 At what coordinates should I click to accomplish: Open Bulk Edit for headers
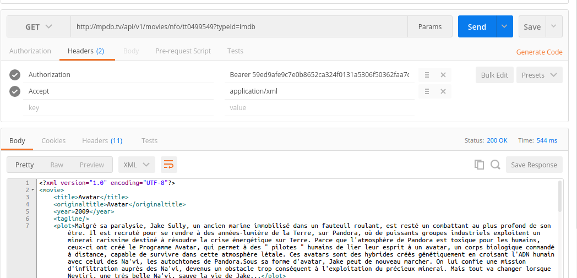click(x=494, y=75)
